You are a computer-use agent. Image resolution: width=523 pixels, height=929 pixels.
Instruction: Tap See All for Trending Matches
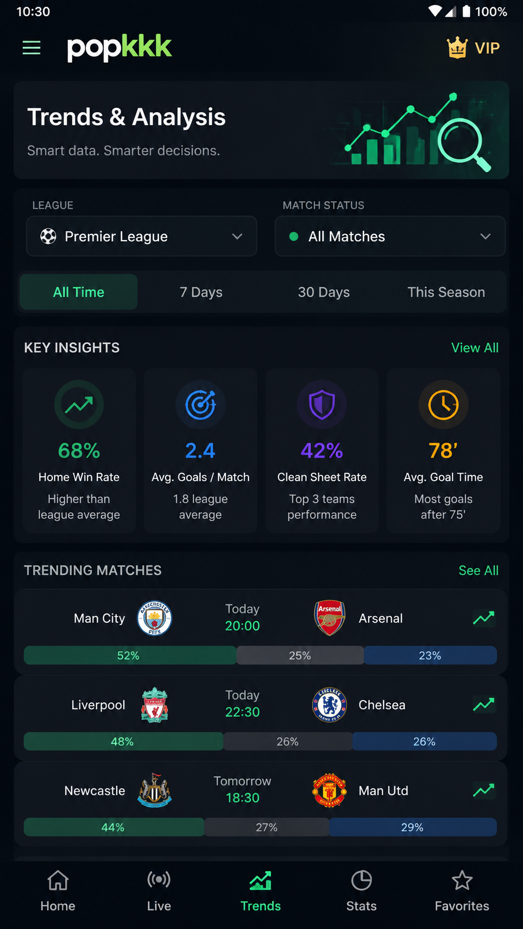pos(479,571)
